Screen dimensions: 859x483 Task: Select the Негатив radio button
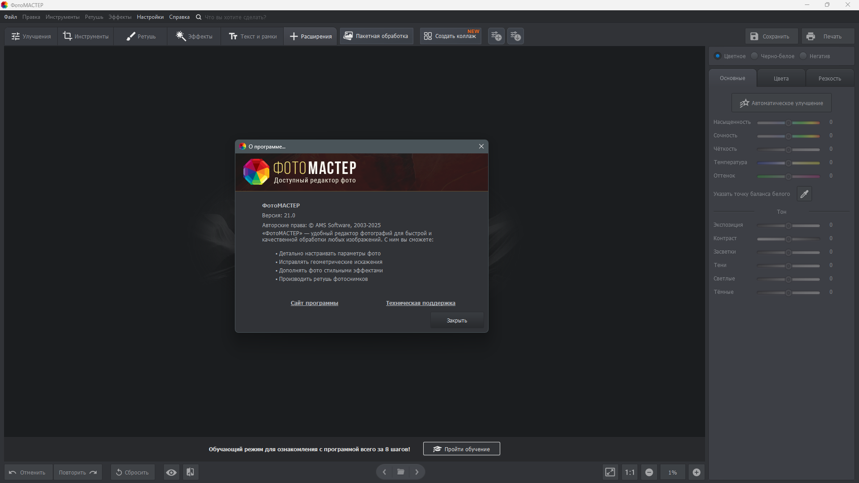[x=803, y=56]
